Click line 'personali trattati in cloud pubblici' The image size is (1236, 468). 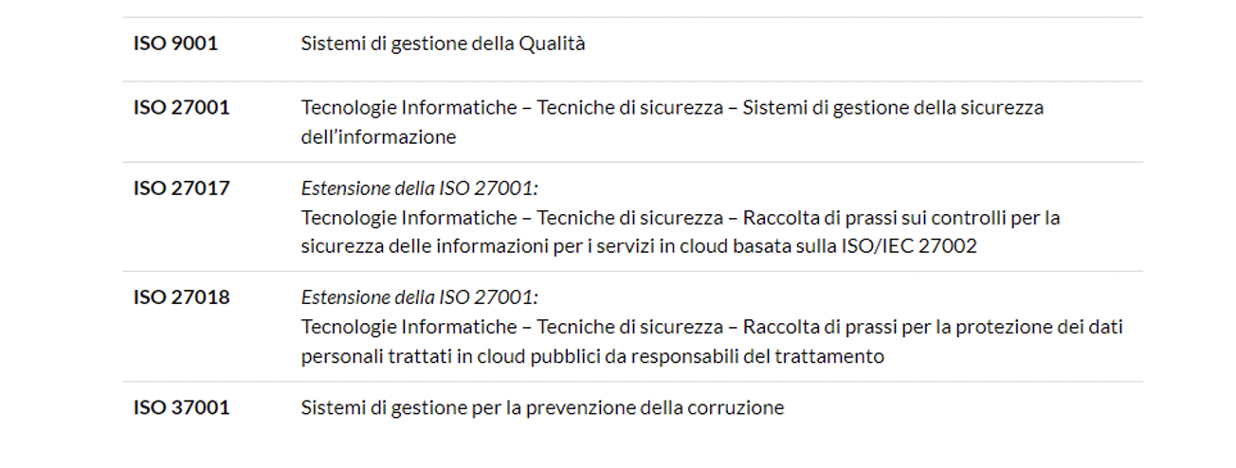(x=592, y=357)
